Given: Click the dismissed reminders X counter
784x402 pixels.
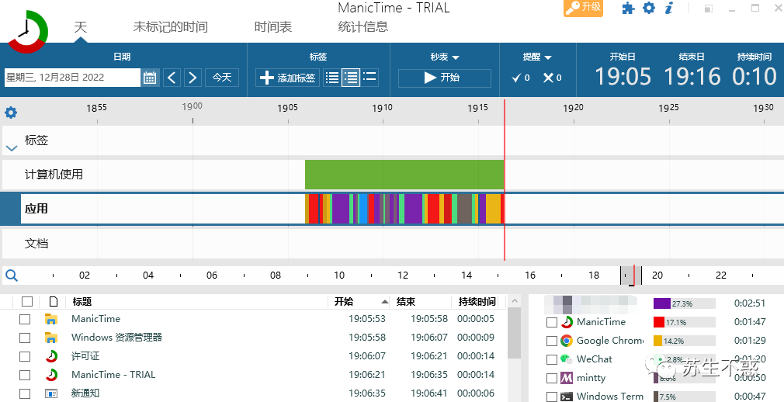Looking at the screenshot, I should point(553,78).
